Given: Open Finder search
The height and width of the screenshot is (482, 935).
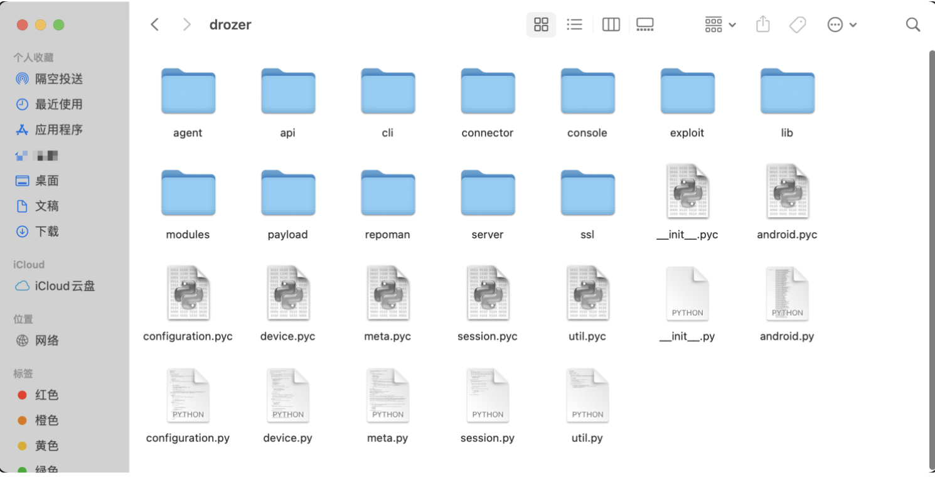Looking at the screenshot, I should [913, 24].
